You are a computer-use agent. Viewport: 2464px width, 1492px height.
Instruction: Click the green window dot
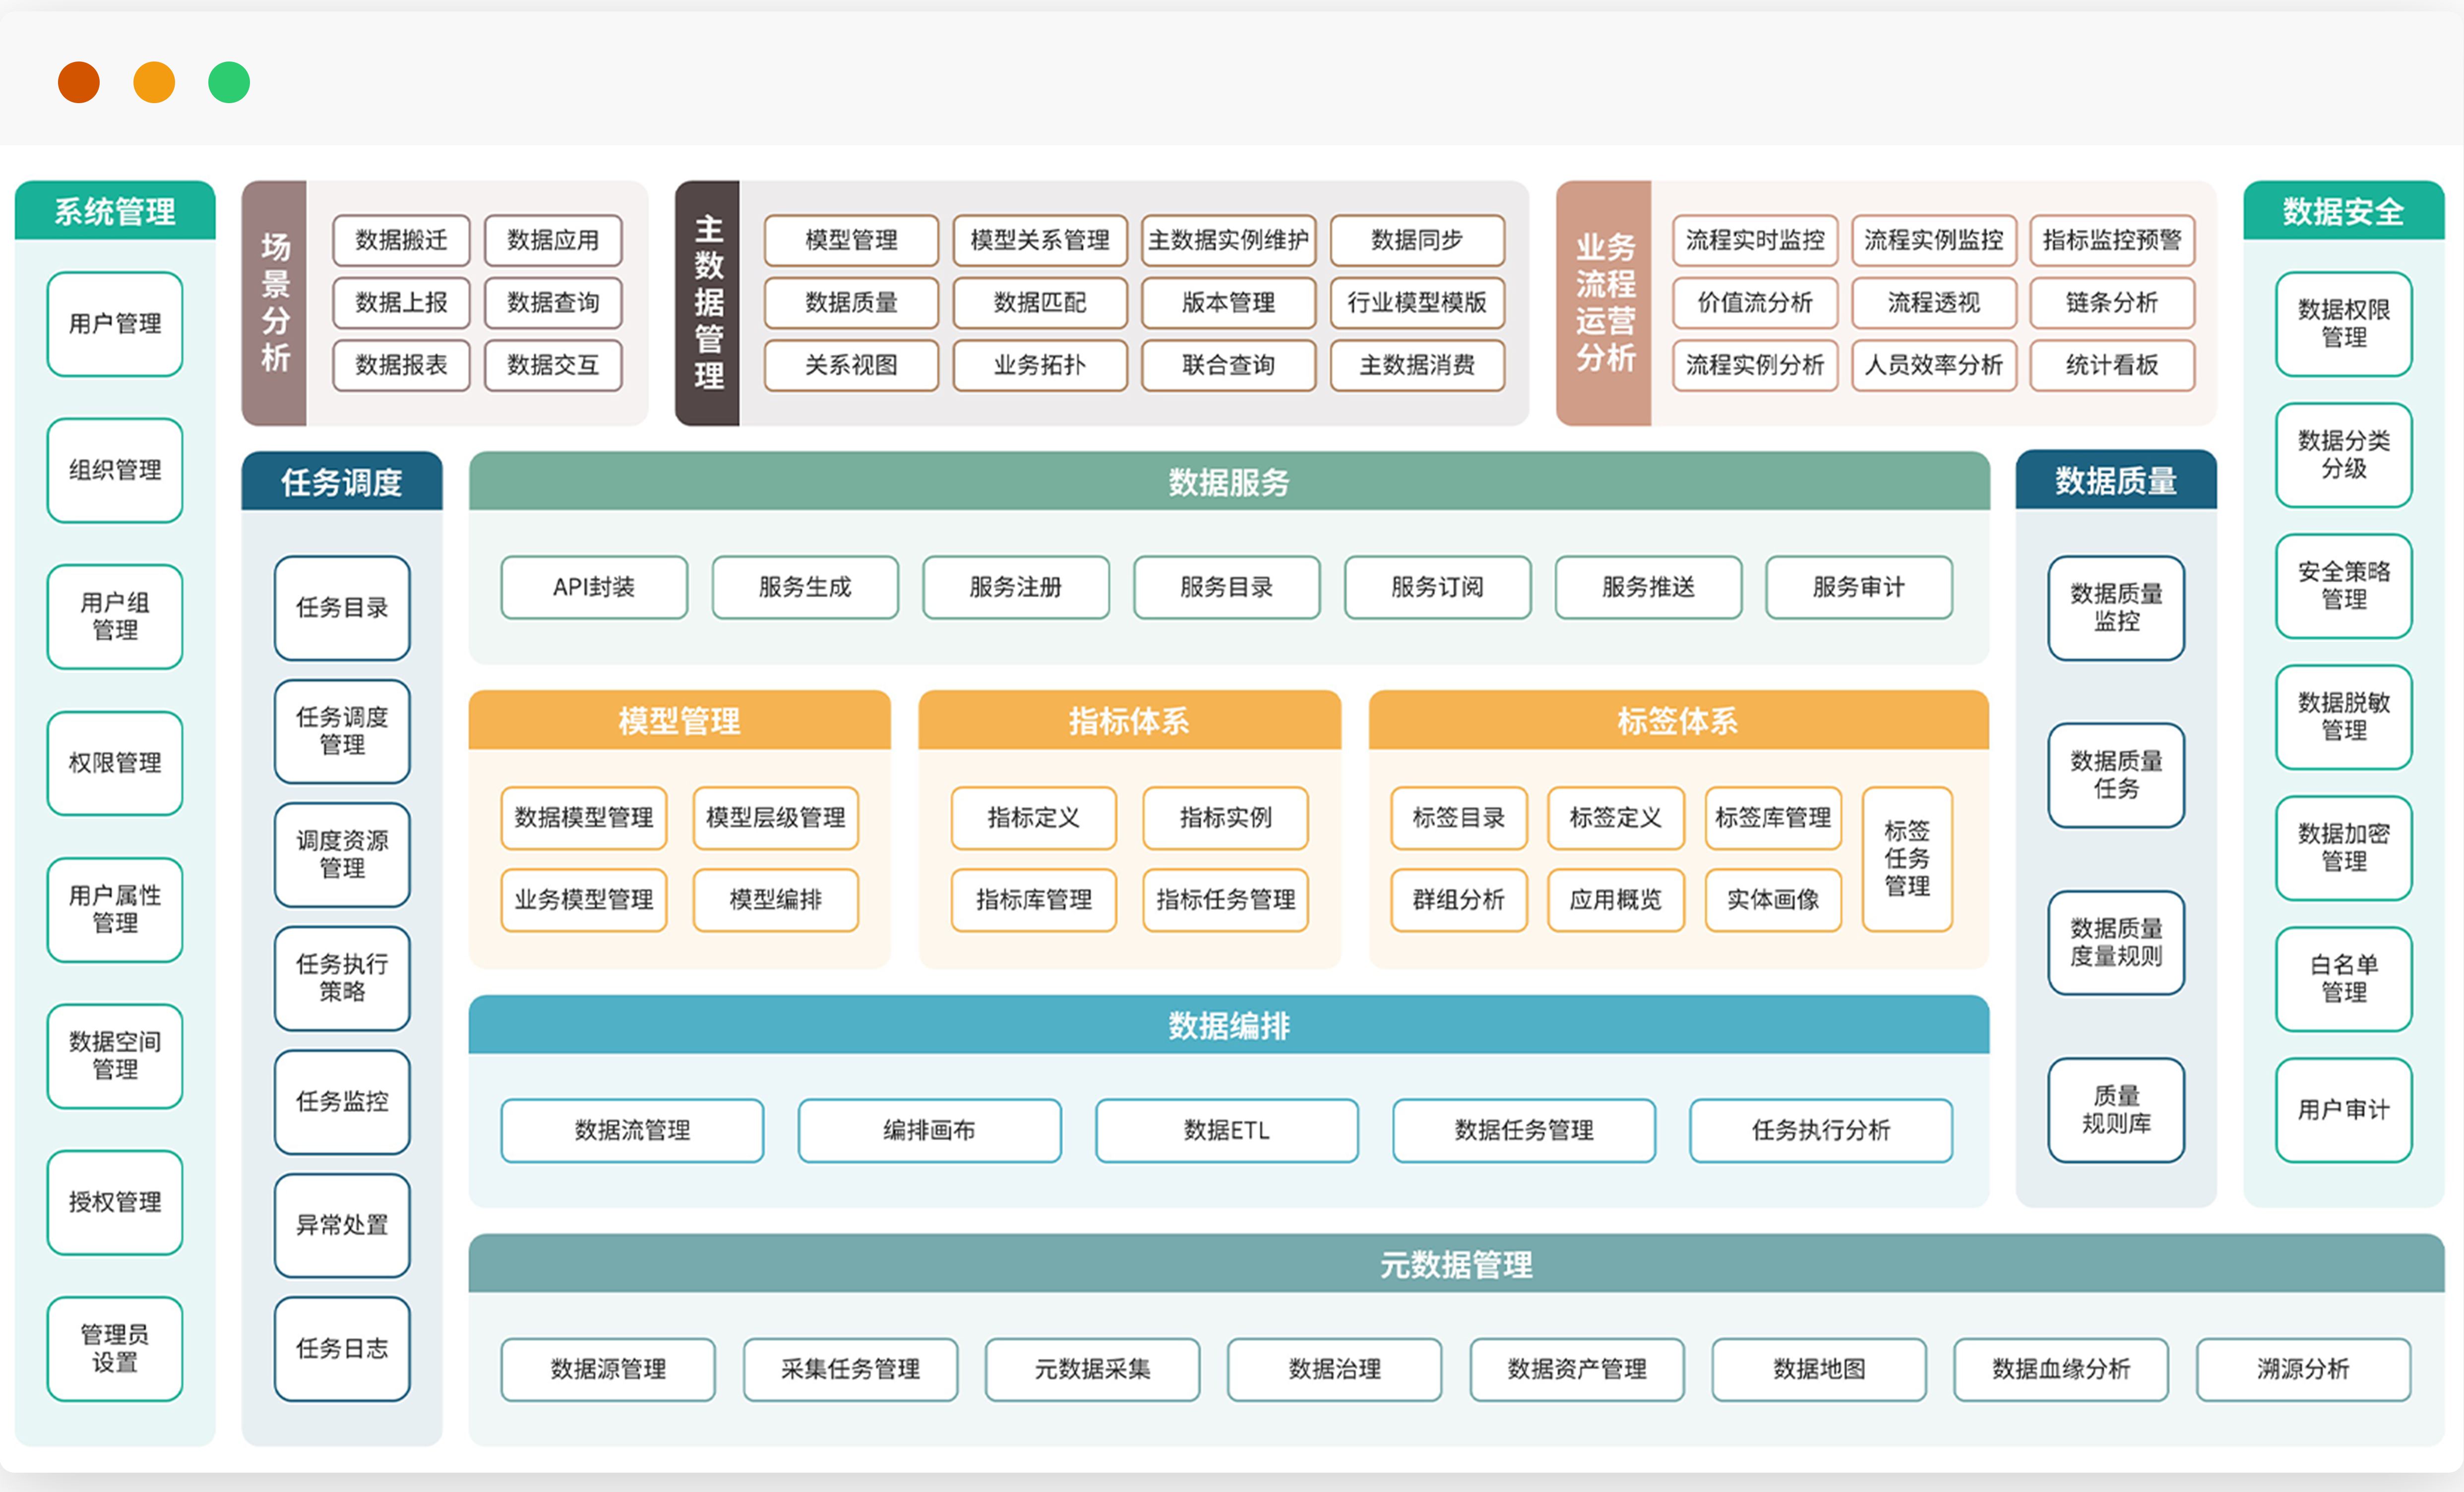[x=229, y=82]
